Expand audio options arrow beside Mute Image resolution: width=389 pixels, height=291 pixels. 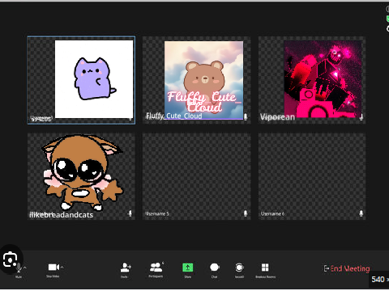click(x=25, y=268)
